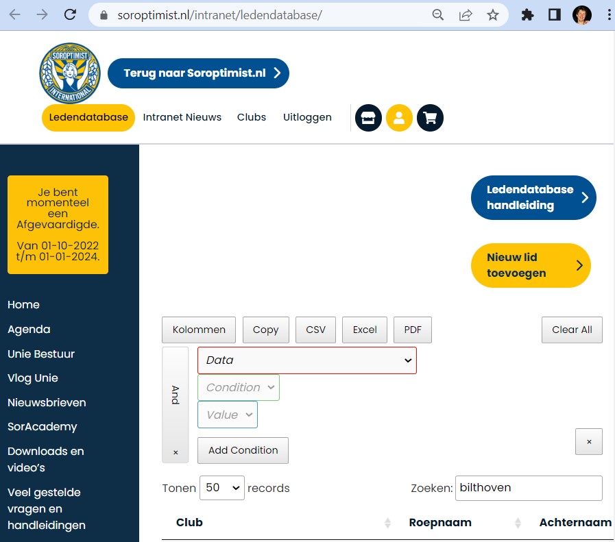Expand the Data field dropdown
The height and width of the screenshot is (542, 615).
point(306,360)
